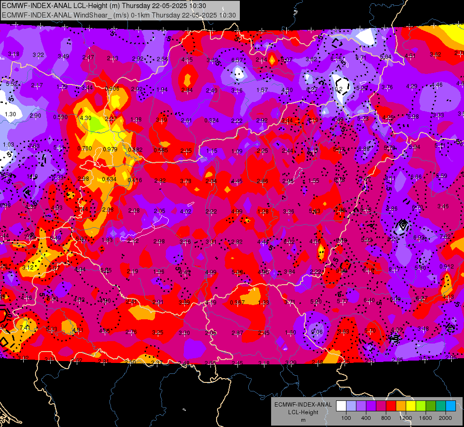Viewport: 464px width, 427px height.
Task: Click the 2000 legend scale label
Action: [x=446, y=418]
